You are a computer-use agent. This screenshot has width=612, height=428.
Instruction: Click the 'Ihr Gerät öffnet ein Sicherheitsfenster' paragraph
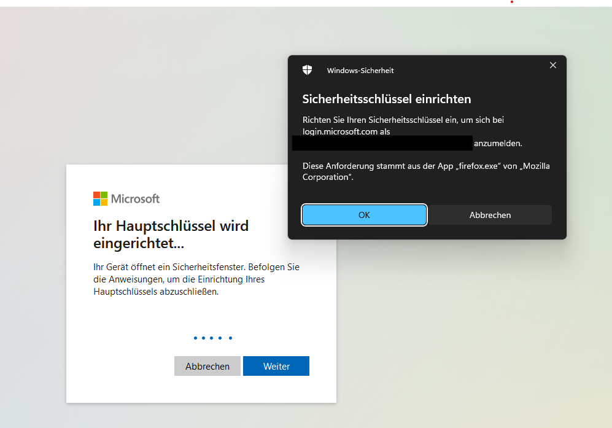pos(196,279)
